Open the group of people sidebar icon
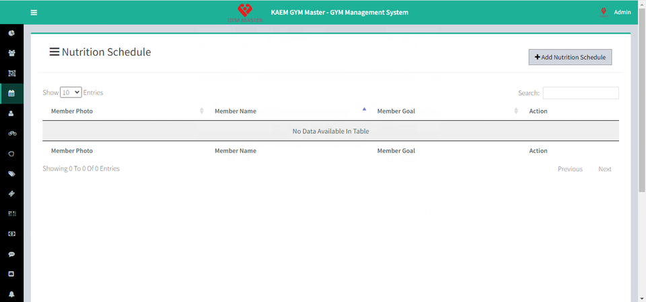 tap(11, 53)
